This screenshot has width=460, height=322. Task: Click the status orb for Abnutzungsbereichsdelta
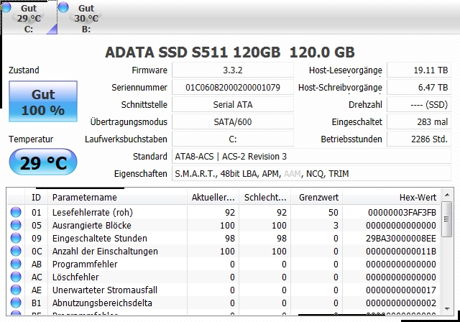coord(16,303)
